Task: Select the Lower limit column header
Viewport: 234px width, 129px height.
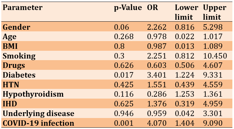Action: click(x=186, y=12)
